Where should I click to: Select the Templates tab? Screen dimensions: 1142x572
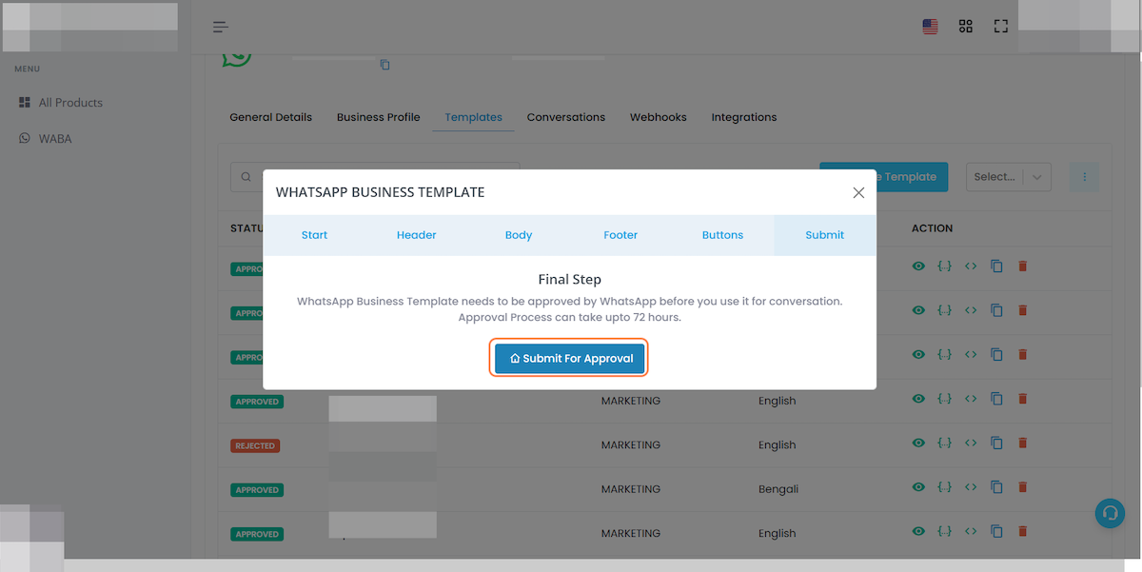click(474, 117)
